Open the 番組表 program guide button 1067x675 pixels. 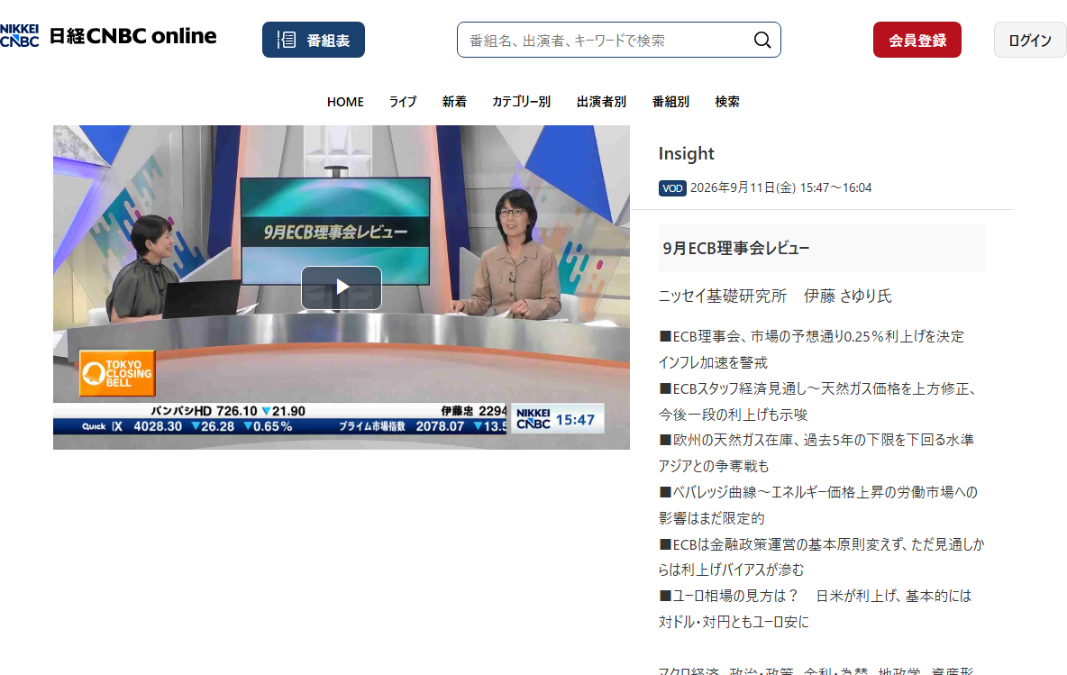[x=313, y=41]
